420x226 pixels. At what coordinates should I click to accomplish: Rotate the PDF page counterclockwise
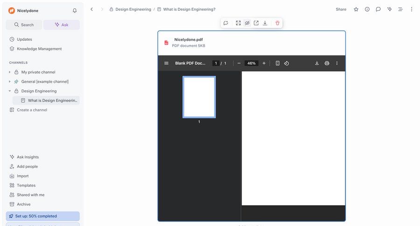(287, 63)
